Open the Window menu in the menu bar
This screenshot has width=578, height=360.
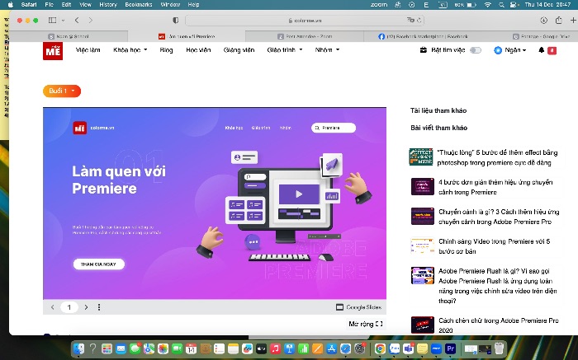point(170,5)
